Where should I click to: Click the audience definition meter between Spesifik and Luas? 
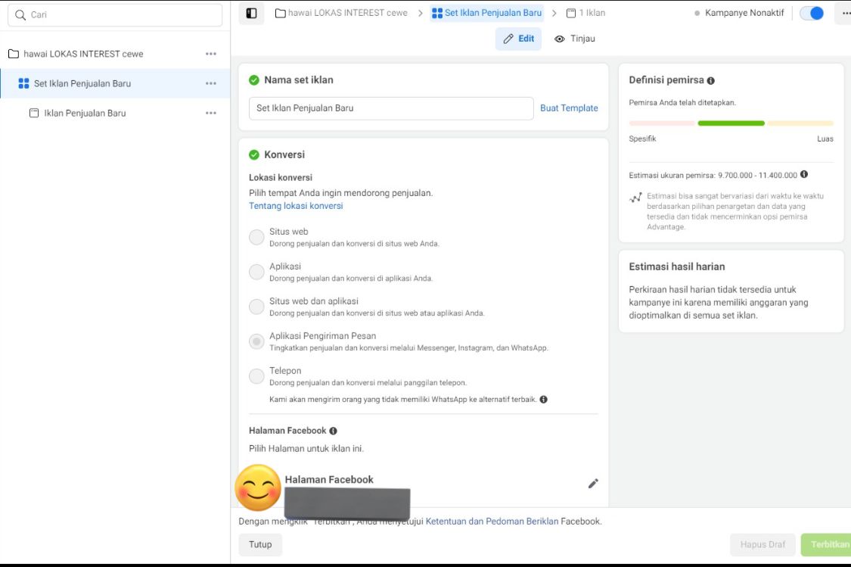pyautogui.click(x=730, y=123)
